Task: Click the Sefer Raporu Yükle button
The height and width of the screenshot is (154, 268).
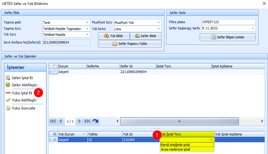Action: [x=130, y=44]
